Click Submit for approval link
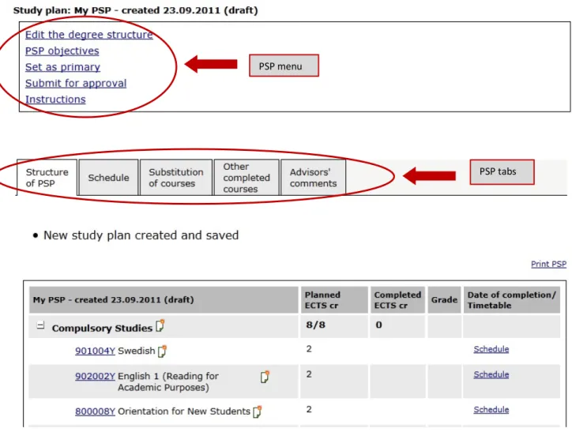This screenshot has width=572, height=436. [76, 83]
